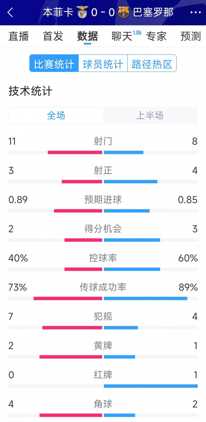The height and width of the screenshot is (422, 206).
Task: Open the 专家 experts page
Action: (157, 36)
